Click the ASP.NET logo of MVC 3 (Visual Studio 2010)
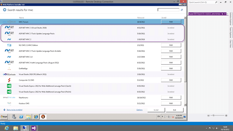233x131 pixels. pos(9,28)
